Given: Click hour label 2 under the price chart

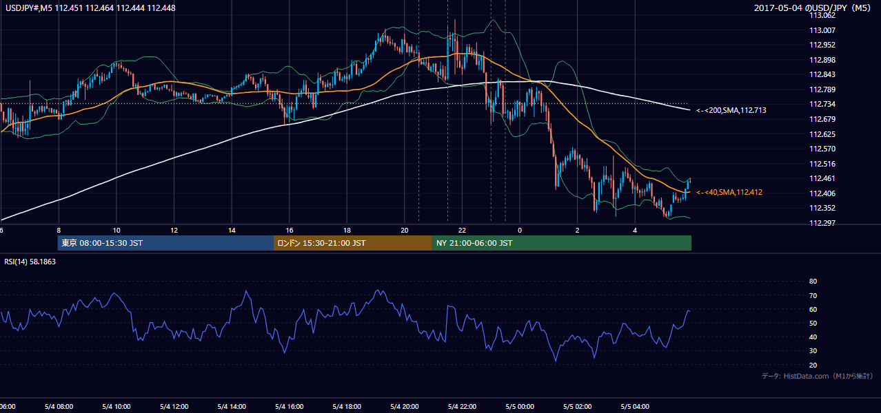Looking at the screenshot, I should [577, 231].
